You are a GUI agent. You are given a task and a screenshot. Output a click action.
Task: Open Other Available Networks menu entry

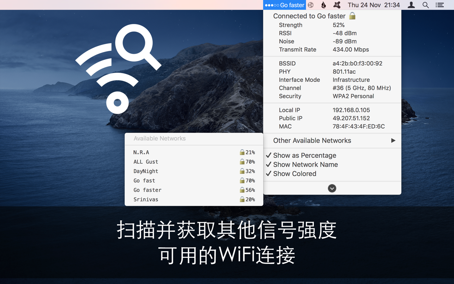click(332, 141)
